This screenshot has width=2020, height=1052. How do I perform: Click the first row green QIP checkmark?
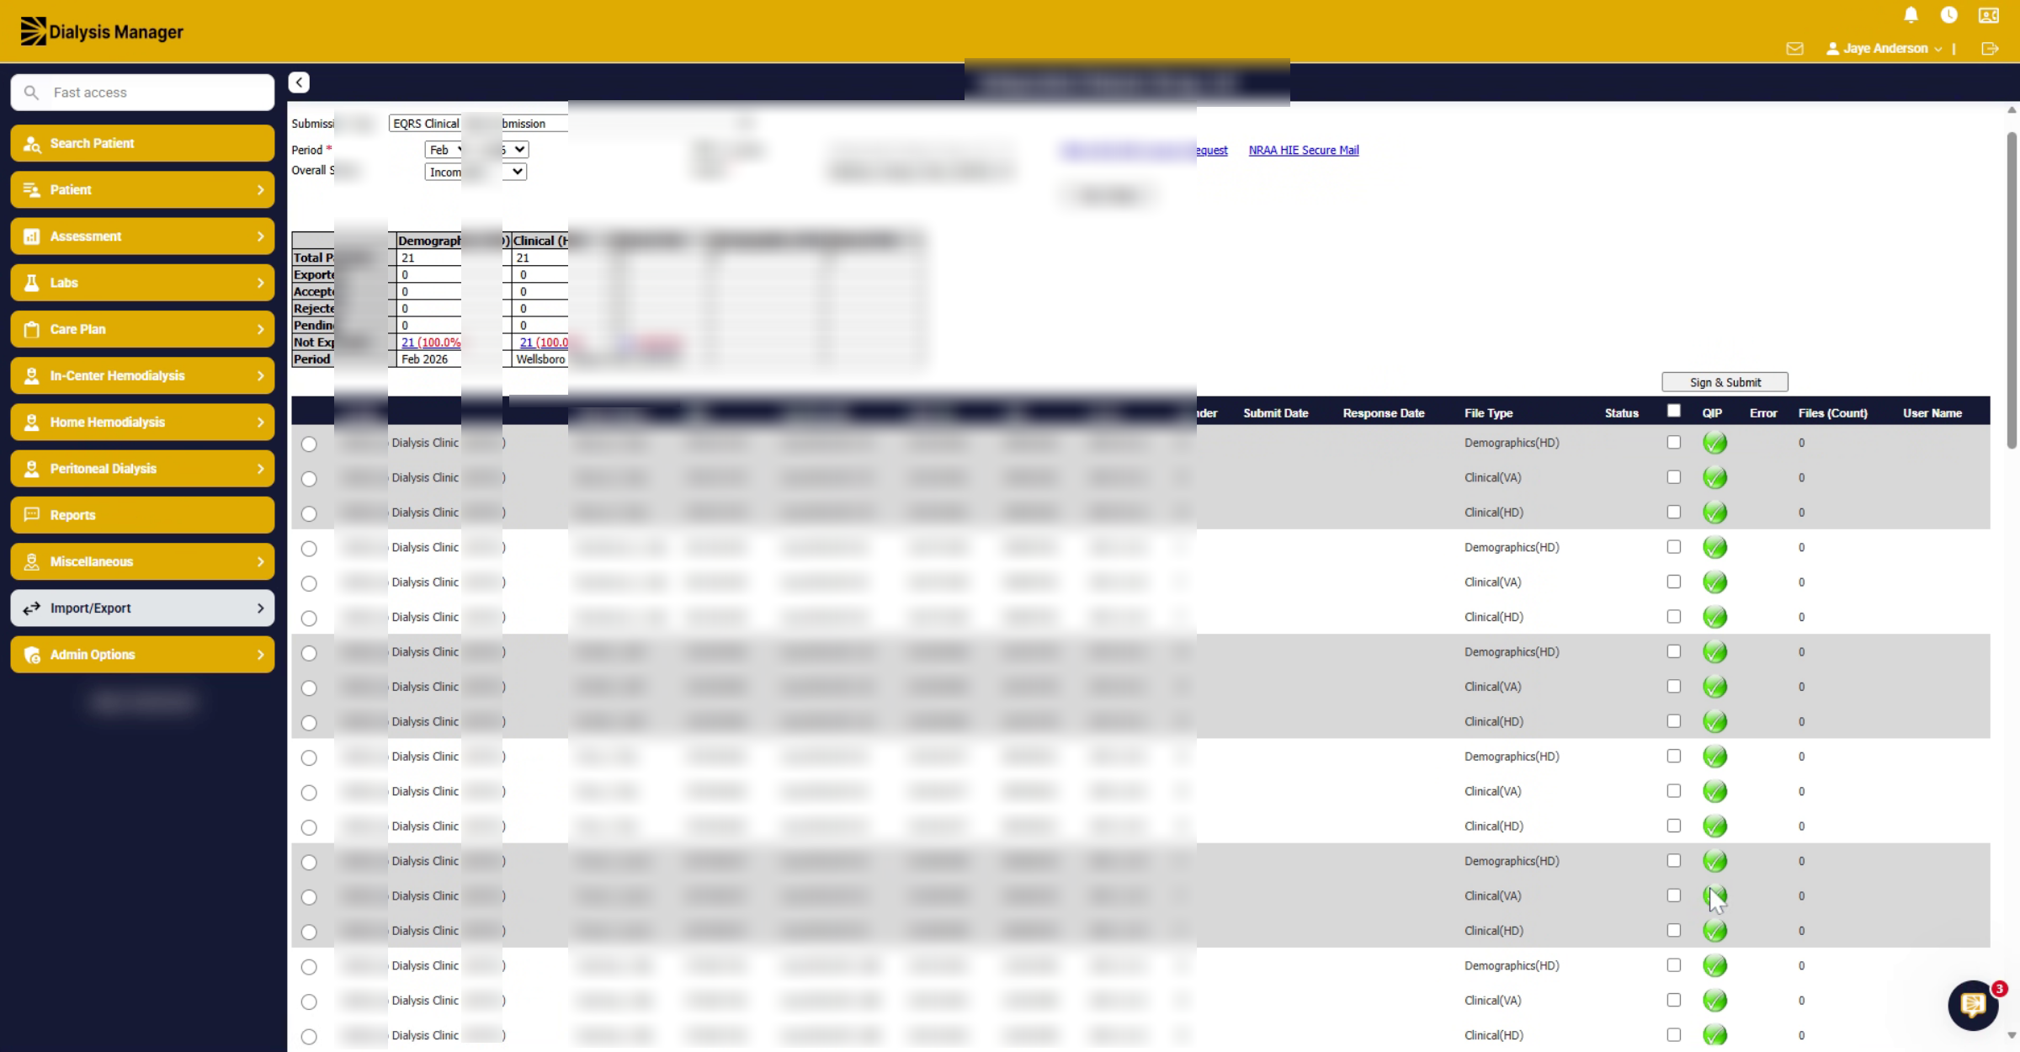click(1714, 443)
